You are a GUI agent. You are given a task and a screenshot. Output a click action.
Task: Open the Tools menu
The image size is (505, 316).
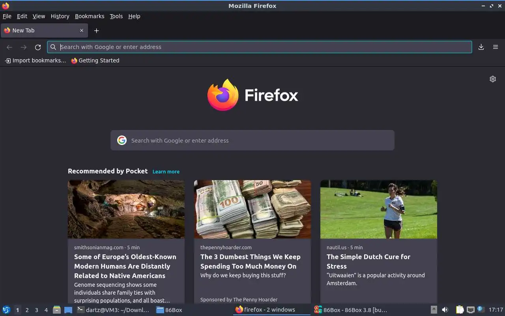pos(116,16)
